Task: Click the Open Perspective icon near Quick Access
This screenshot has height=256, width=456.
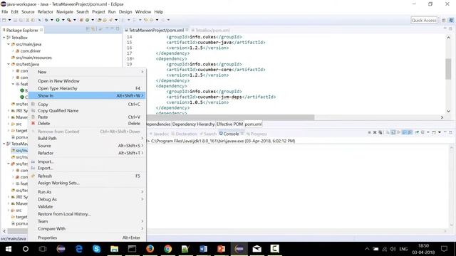Action: [x=443, y=21]
